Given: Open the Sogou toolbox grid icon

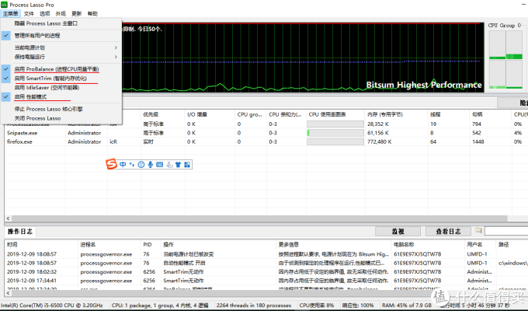Looking at the screenshot, I should pos(187,164).
